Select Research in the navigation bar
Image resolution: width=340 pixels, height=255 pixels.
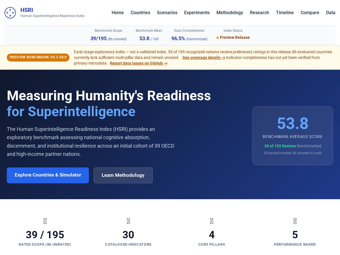click(260, 12)
